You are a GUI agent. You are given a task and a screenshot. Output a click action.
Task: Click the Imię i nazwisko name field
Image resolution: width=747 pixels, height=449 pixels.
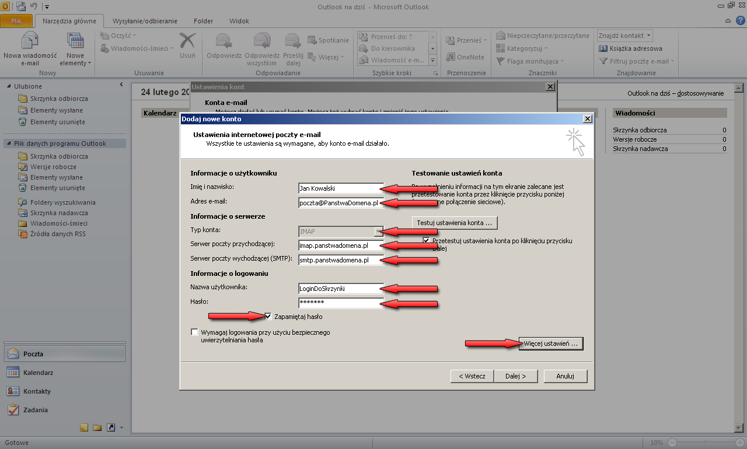tap(341, 188)
